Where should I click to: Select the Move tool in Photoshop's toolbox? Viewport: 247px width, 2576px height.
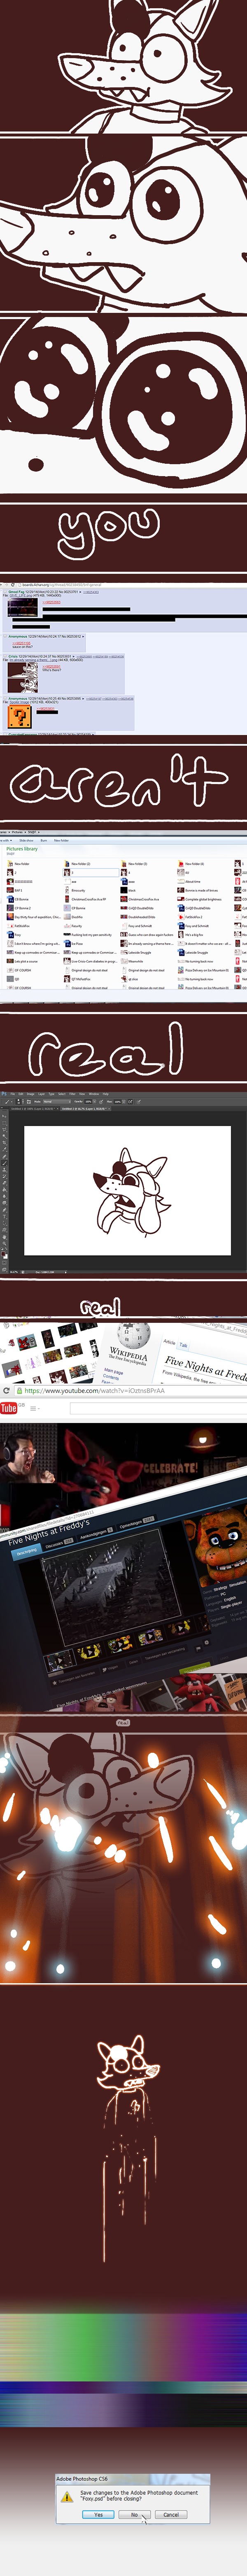[4, 1115]
